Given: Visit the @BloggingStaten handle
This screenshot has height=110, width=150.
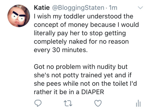Looking at the screenshot, I should click(x=78, y=8).
